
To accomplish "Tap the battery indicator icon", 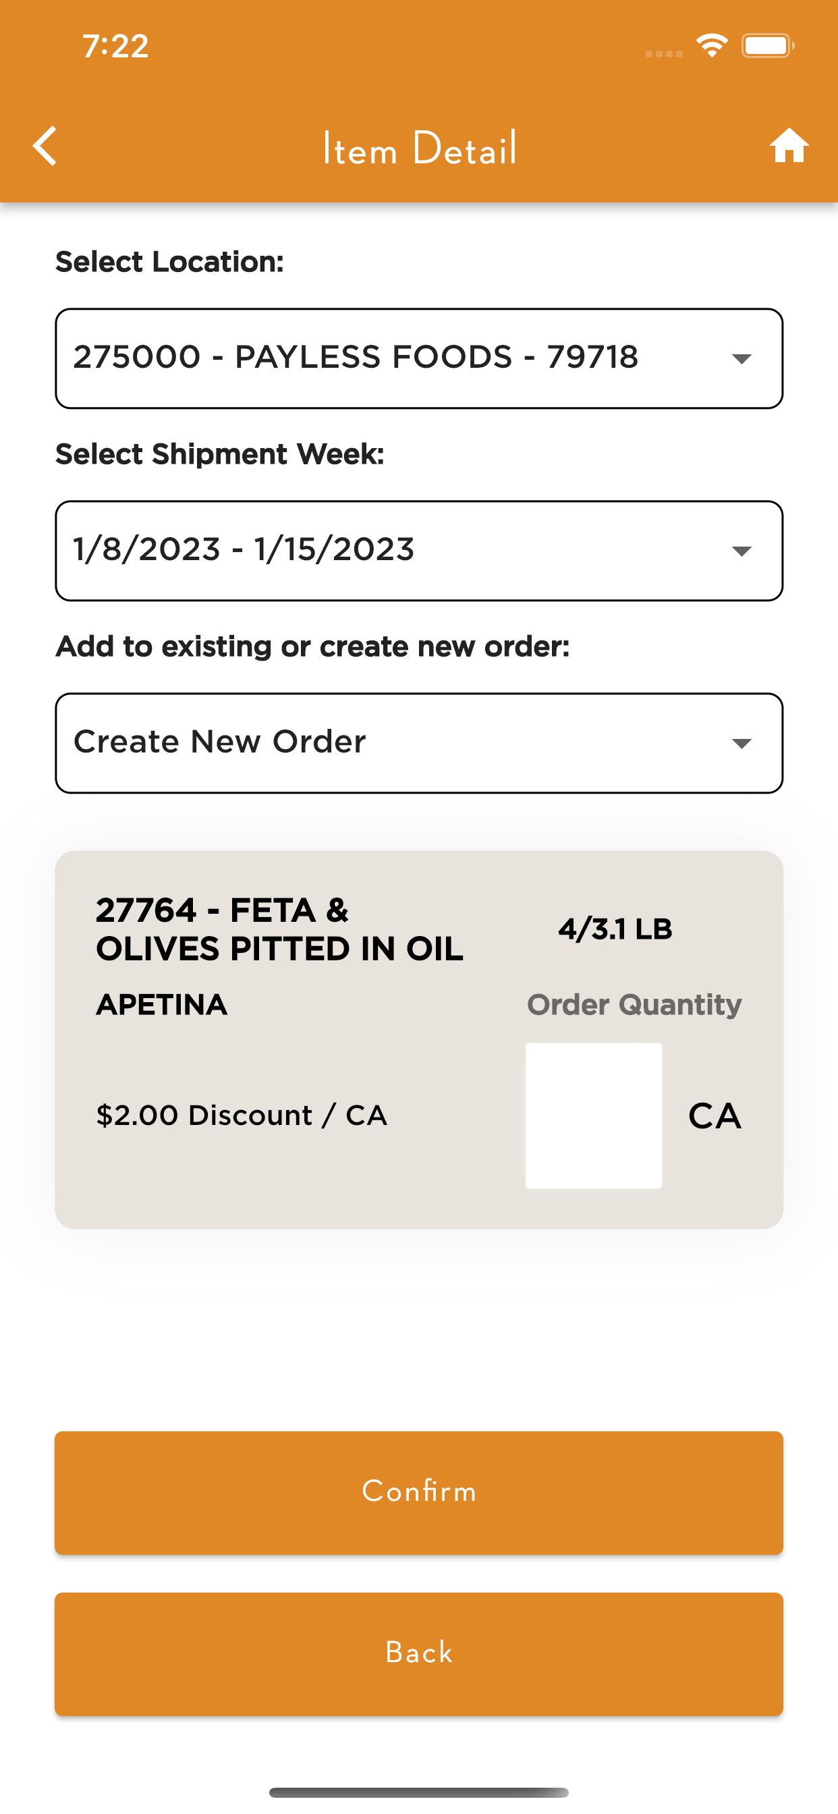I will (768, 46).
